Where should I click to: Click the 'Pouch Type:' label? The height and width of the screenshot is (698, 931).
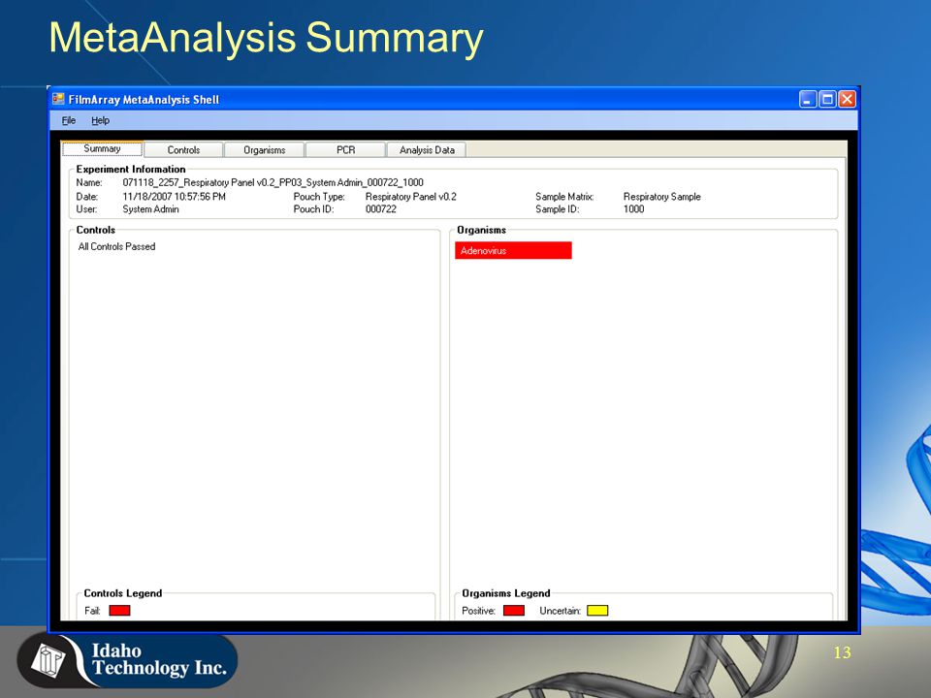coord(319,197)
